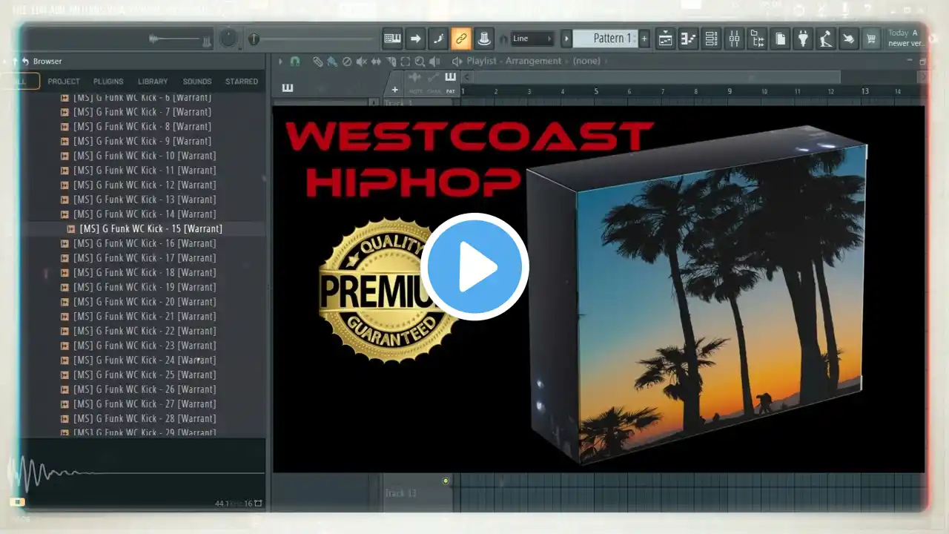Select '[MS] G Funk WC Kick - 18 [Warrant]' sample
Viewport: 949px width, 534px height.
coord(143,273)
